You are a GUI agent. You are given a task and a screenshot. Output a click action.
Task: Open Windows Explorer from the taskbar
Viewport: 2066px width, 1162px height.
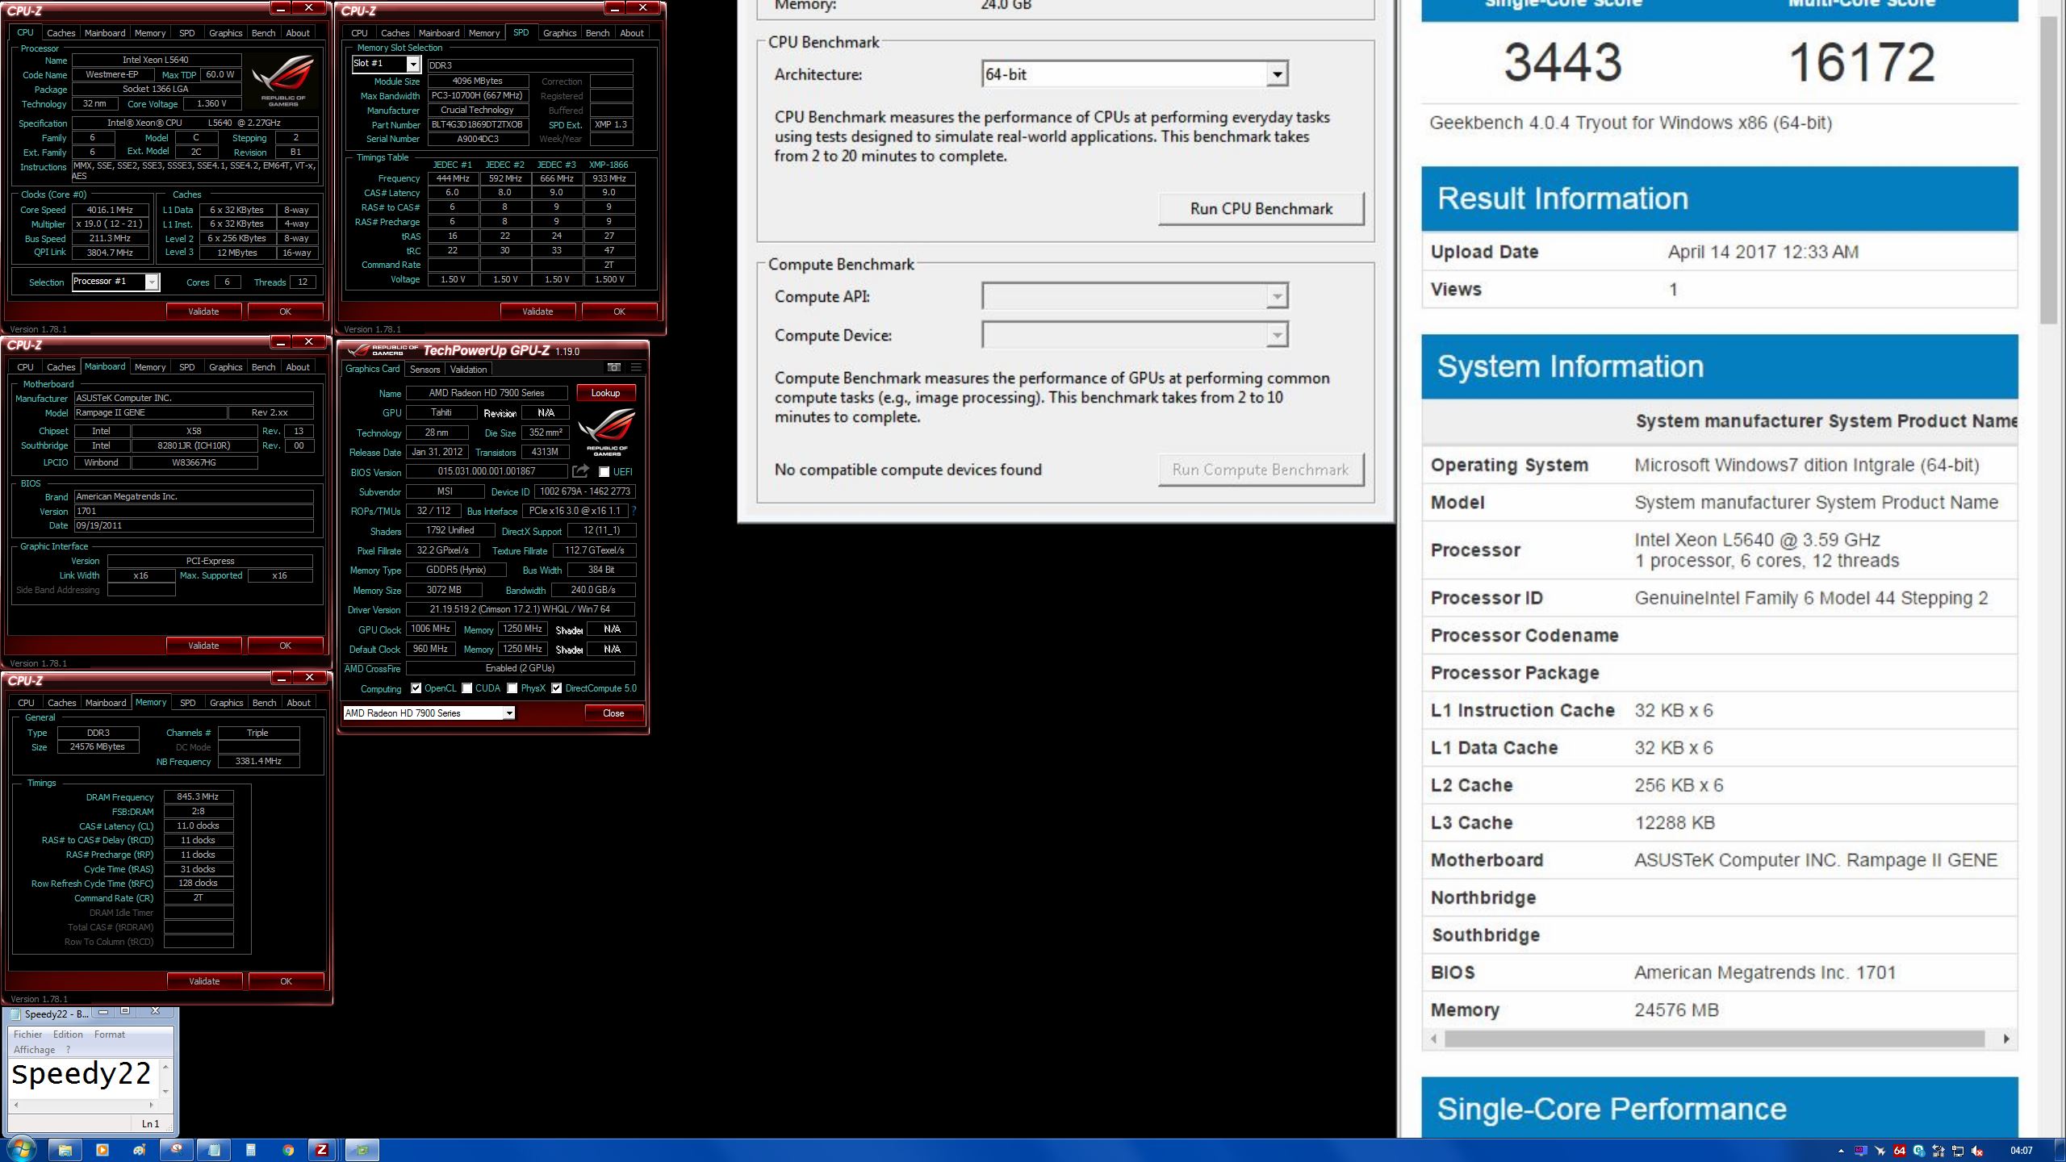(x=65, y=1150)
